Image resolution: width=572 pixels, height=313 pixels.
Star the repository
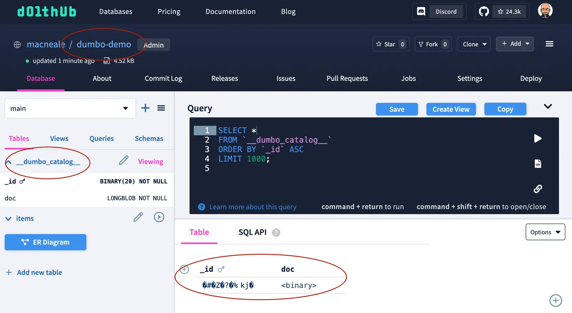click(x=391, y=44)
